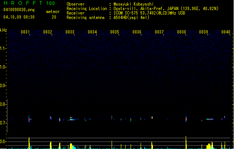This screenshot has width=234, height=149.
Task: Click the meteor label
Action: pyautogui.click(x=53, y=12)
